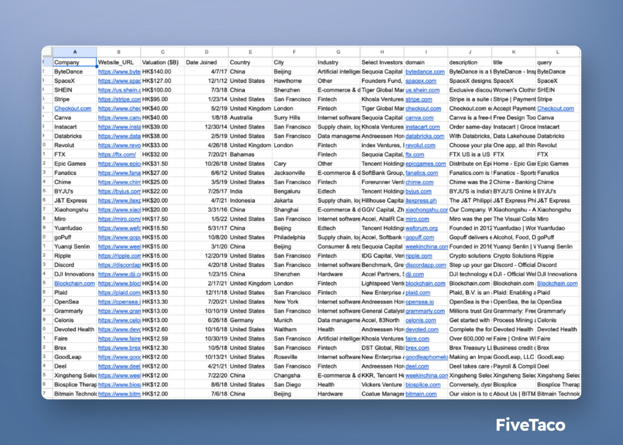Click 'Consumer & reta' industry cell
This screenshot has height=445, width=623.
click(x=338, y=246)
